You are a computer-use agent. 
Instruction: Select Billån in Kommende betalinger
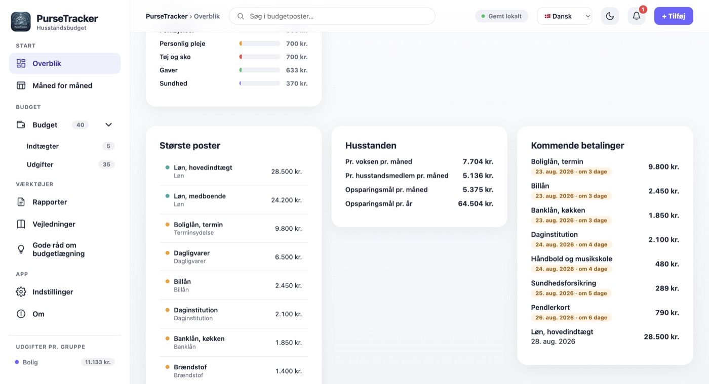605,191
